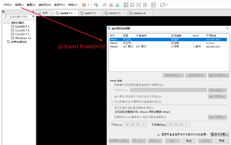Screen dimensions: 231x145
Task: Click the search magnifier in library
Action: coord(6,17)
